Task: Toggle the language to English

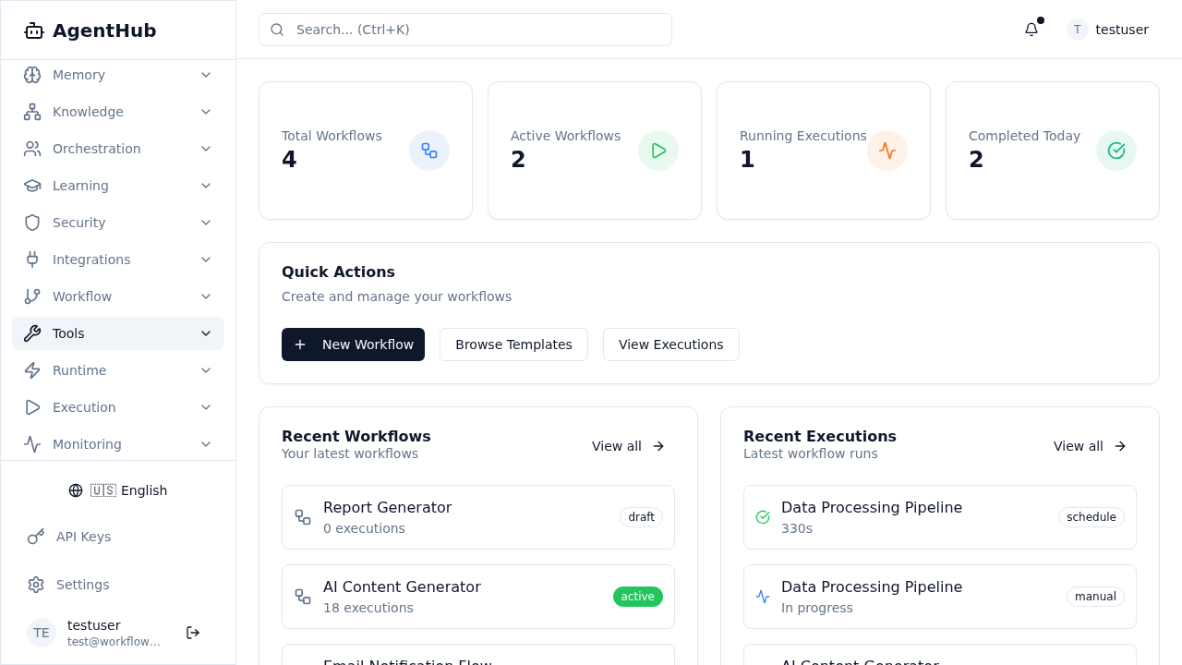Action: [x=118, y=490]
